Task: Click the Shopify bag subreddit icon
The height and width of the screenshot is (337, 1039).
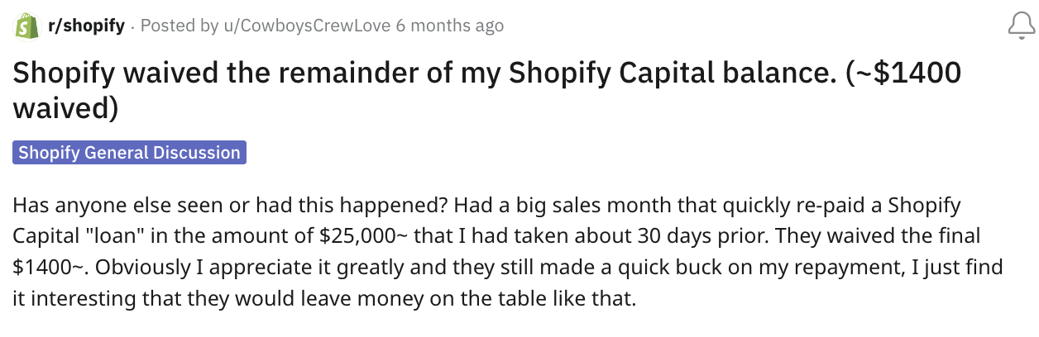Action: point(26,26)
